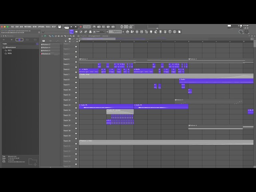Image resolution: width=256 pixels, height=192 pixels.
Task: Select the highlighted typing keyboard toggle
Action: pos(72,32)
